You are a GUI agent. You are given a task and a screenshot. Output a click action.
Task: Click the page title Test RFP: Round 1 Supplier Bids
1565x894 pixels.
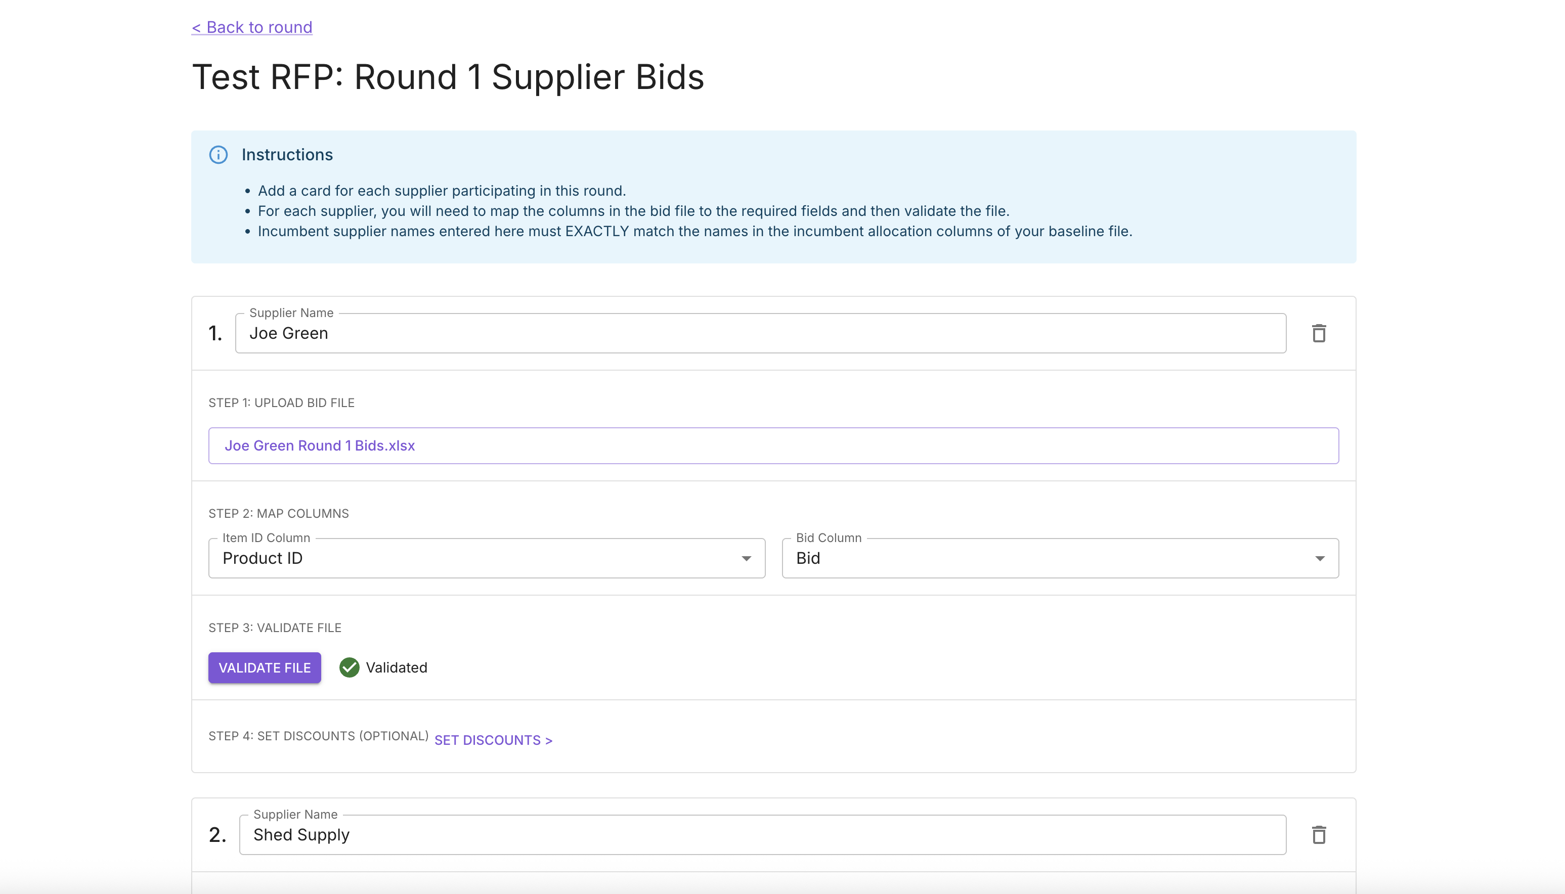tap(448, 77)
